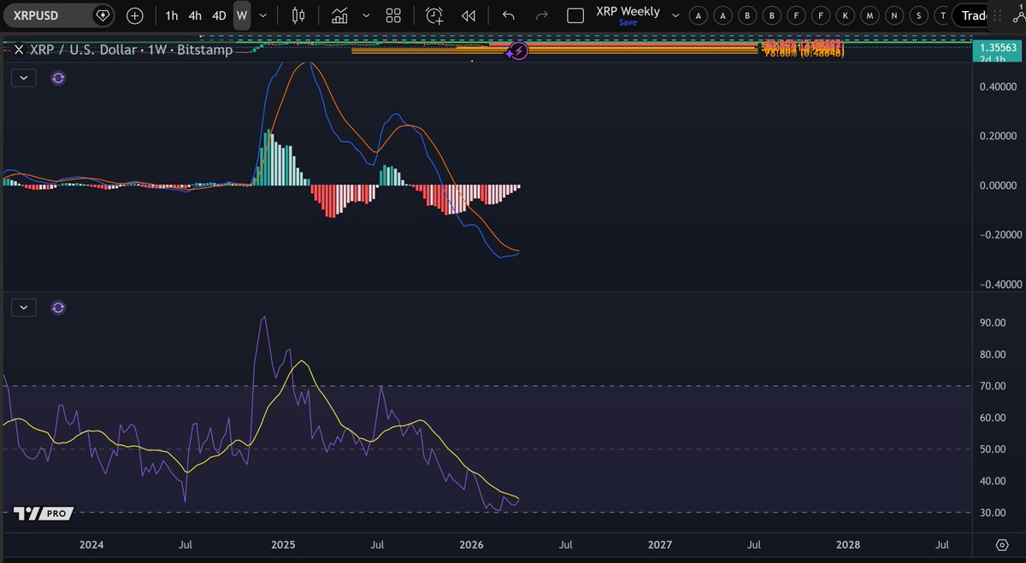
Task: Expand the interval chevron next to W
Action: [x=262, y=15]
